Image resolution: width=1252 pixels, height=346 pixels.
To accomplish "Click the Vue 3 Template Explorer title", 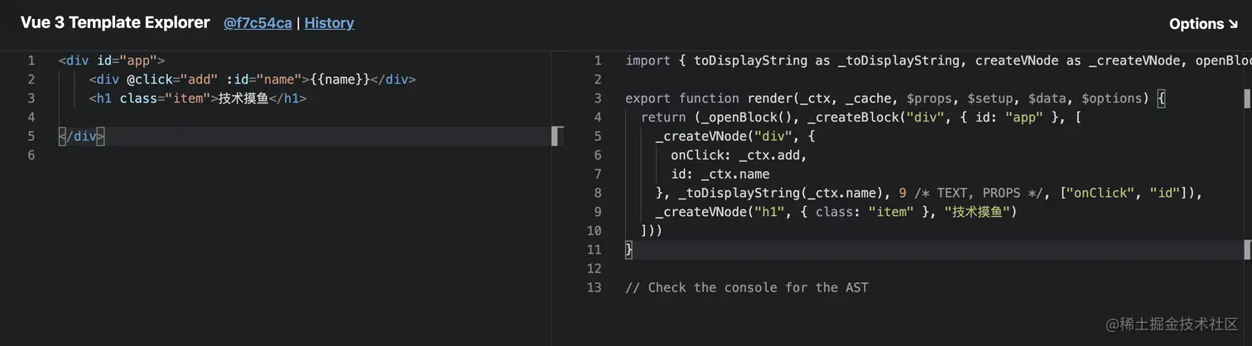I will click(115, 23).
